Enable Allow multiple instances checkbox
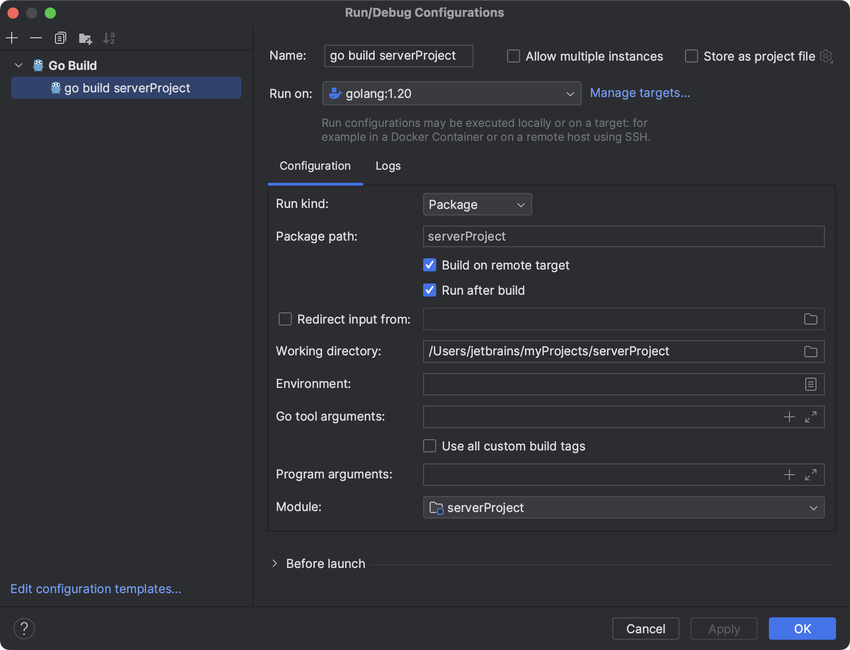Screen dimensions: 850x650 pos(514,56)
